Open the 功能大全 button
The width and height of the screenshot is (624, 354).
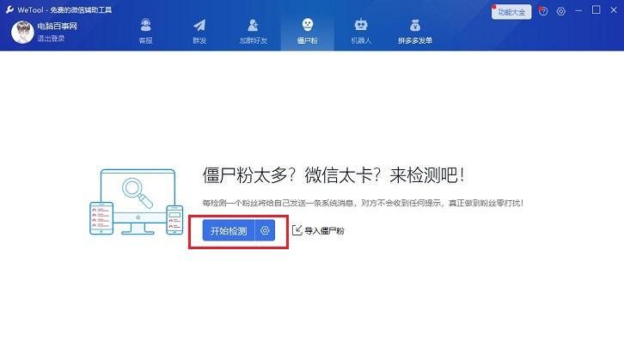[x=511, y=12]
